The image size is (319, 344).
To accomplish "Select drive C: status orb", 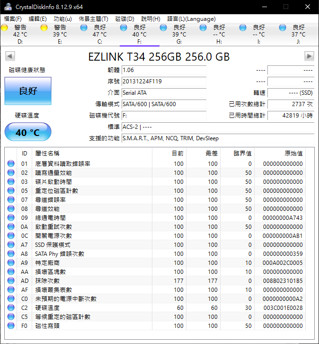I will tap(84, 27).
